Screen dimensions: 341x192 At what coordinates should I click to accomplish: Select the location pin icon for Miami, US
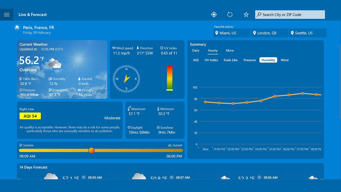217,33
